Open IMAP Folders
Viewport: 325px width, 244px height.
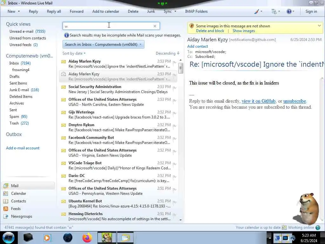pyautogui.click(x=196, y=11)
